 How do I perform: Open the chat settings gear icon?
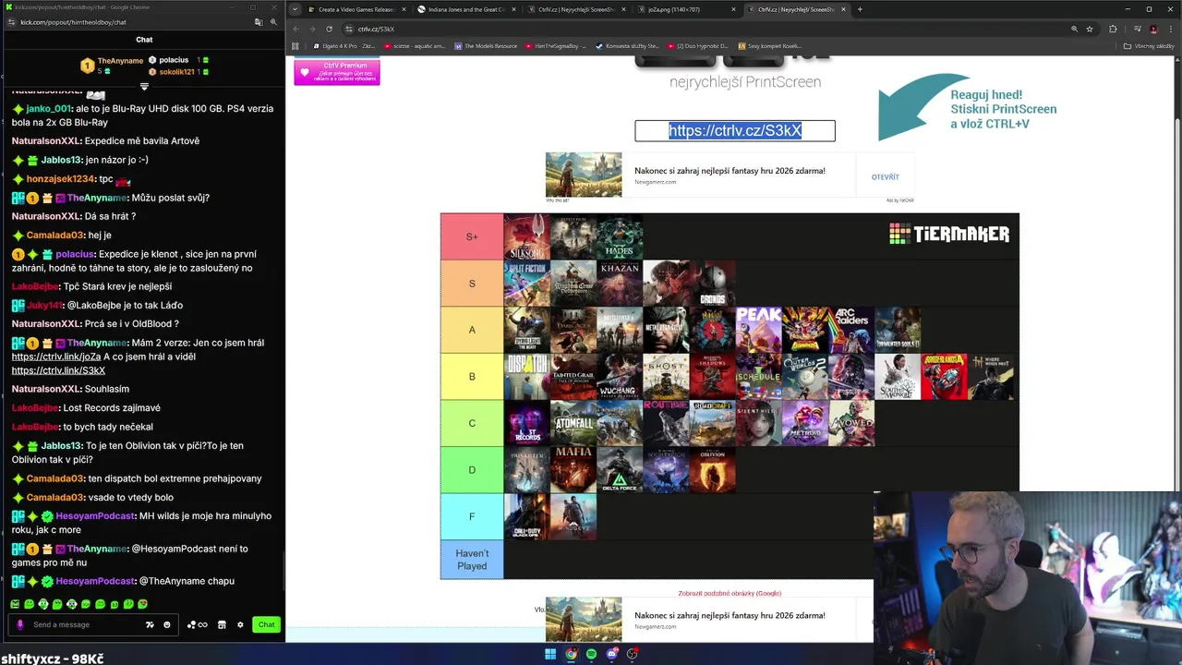[x=240, y=624]
